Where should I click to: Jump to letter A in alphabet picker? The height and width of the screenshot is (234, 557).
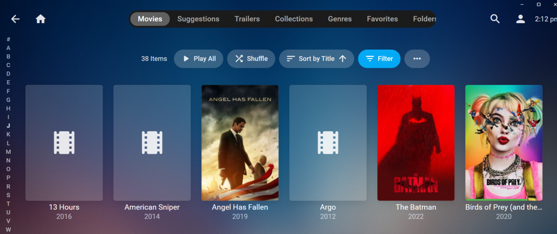(x=8, y=48)
